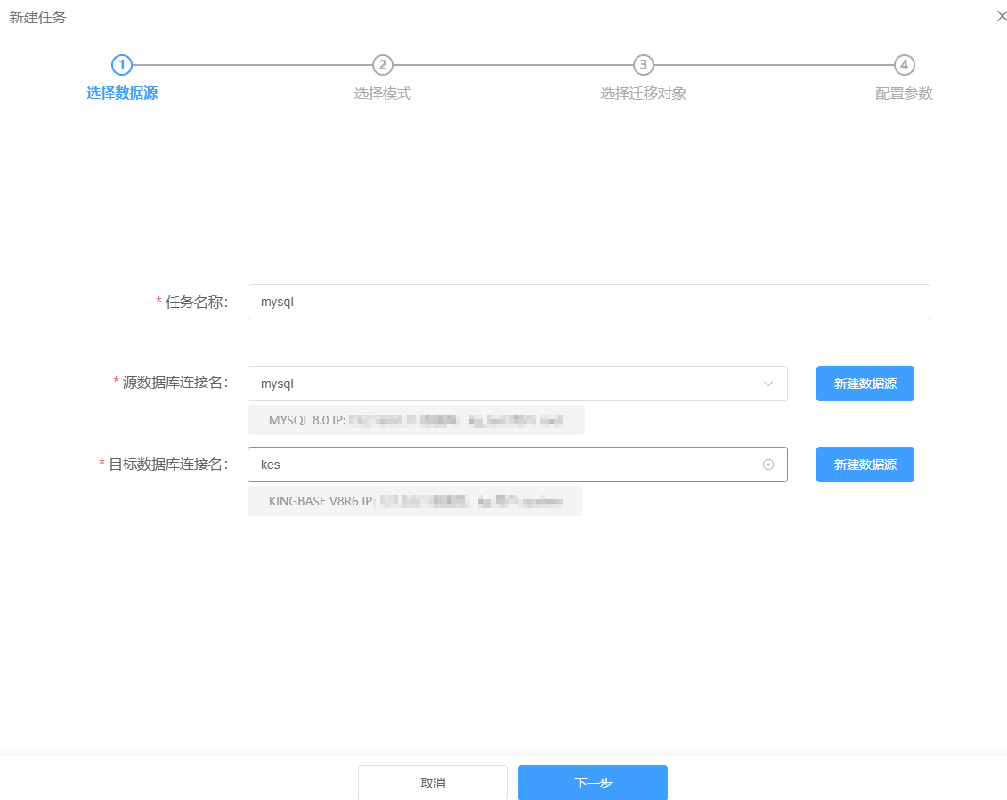
Task: Go to the 选择模式 step label
Action: [x=382, y=93]
